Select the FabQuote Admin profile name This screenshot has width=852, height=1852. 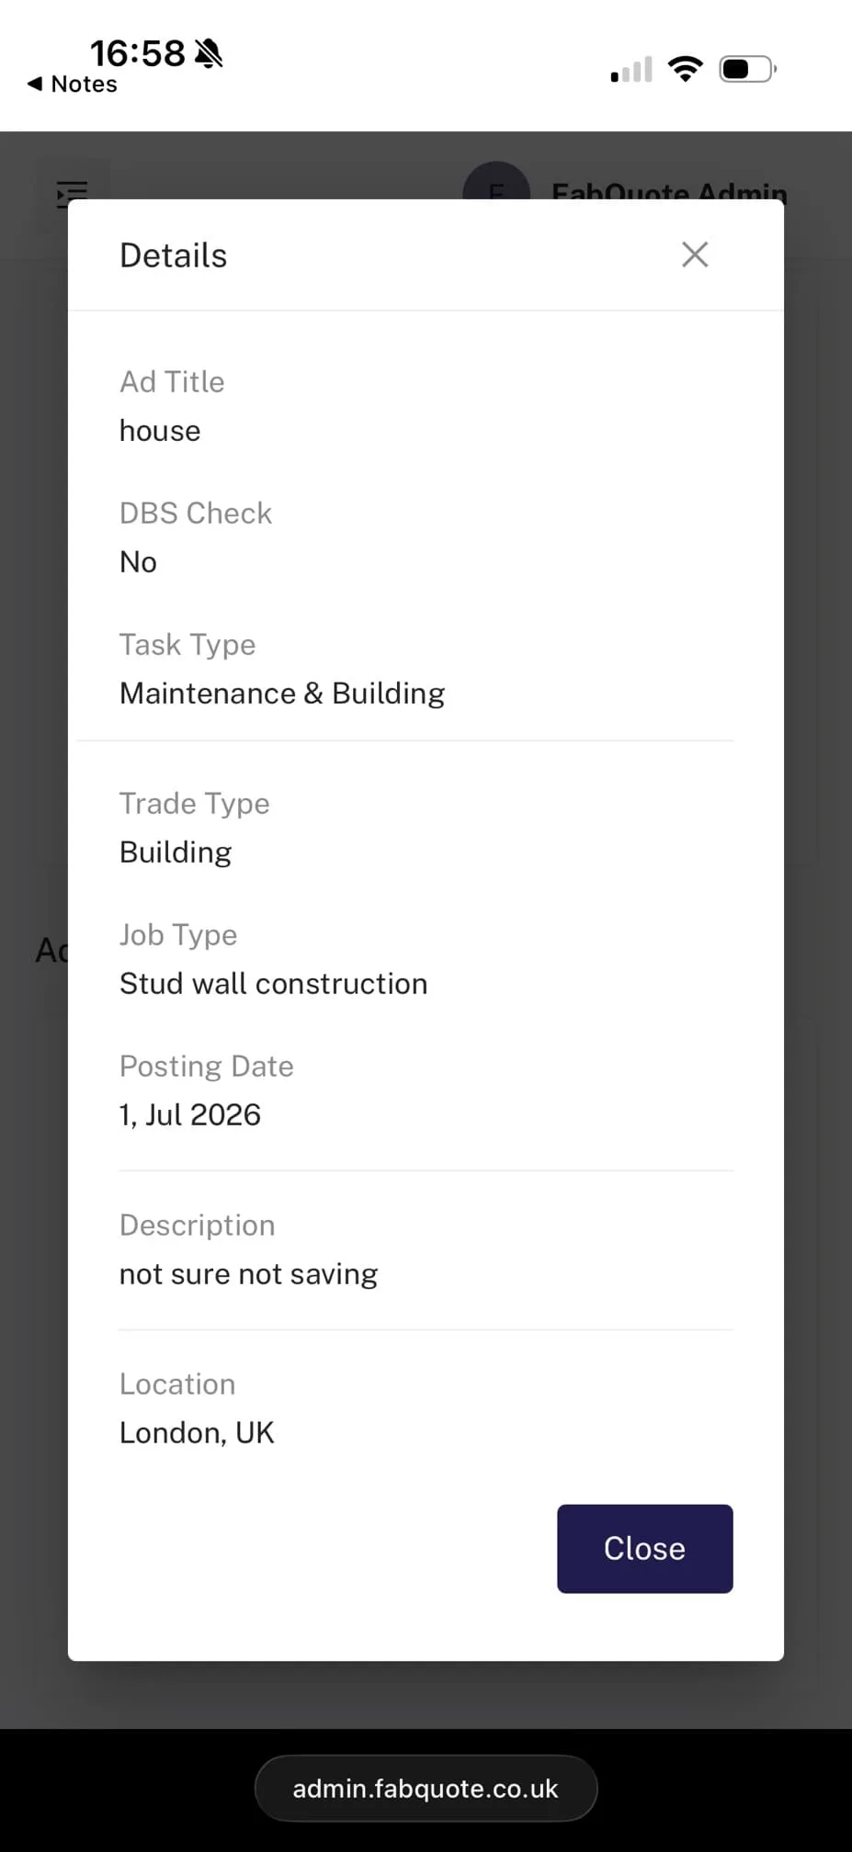[669, 190]
